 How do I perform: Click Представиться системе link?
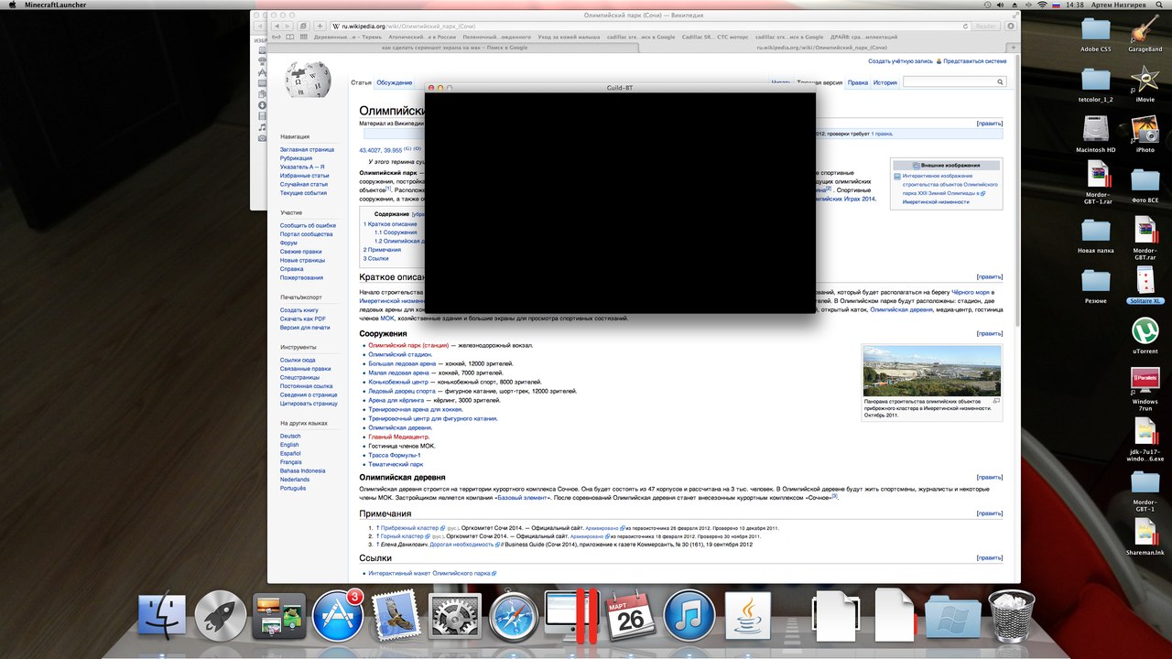pyautogui.click(x=975, y=61)
